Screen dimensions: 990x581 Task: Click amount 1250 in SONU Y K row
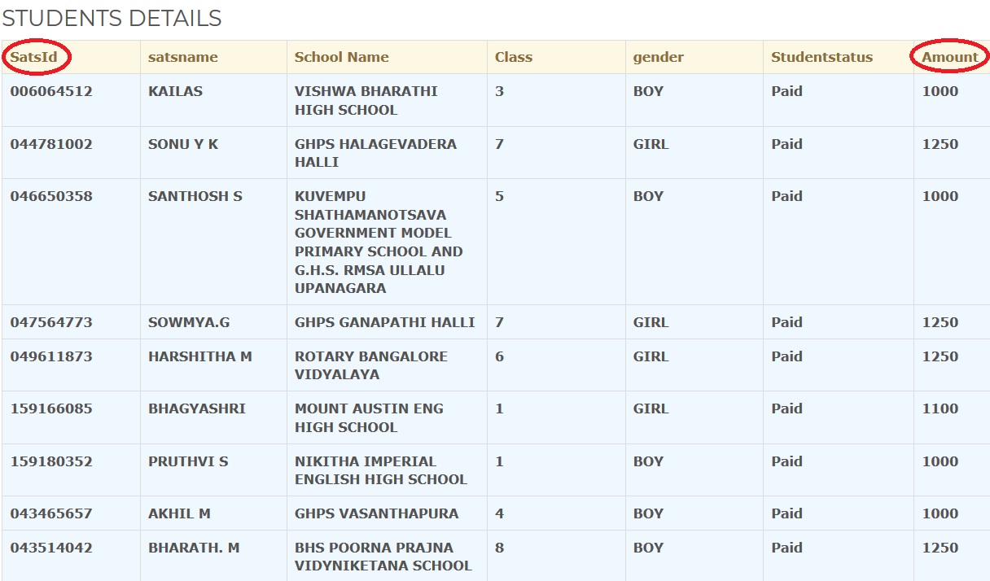point(940,144)
